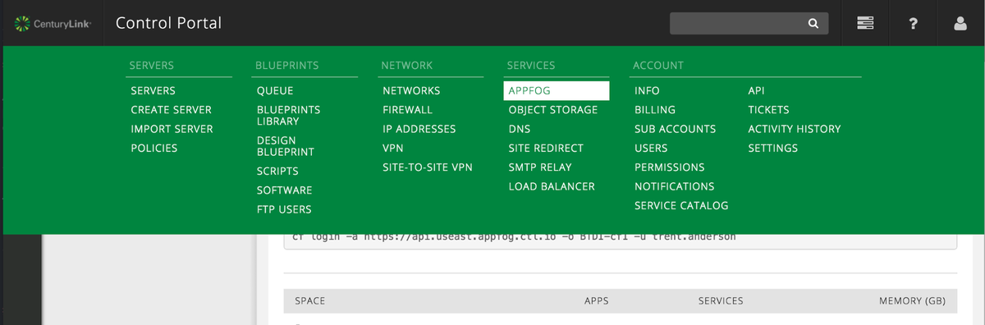
Task: Open Users under Account
Action: (651, 149)
